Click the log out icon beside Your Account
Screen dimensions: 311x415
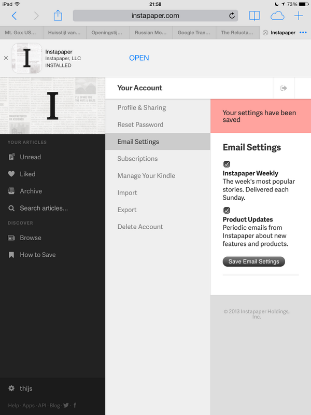(x=284, y=88)
